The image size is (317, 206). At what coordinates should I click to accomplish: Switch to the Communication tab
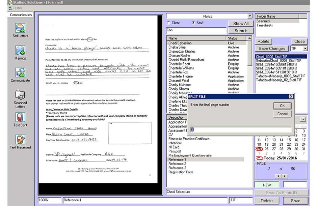(x=21, y=15)
